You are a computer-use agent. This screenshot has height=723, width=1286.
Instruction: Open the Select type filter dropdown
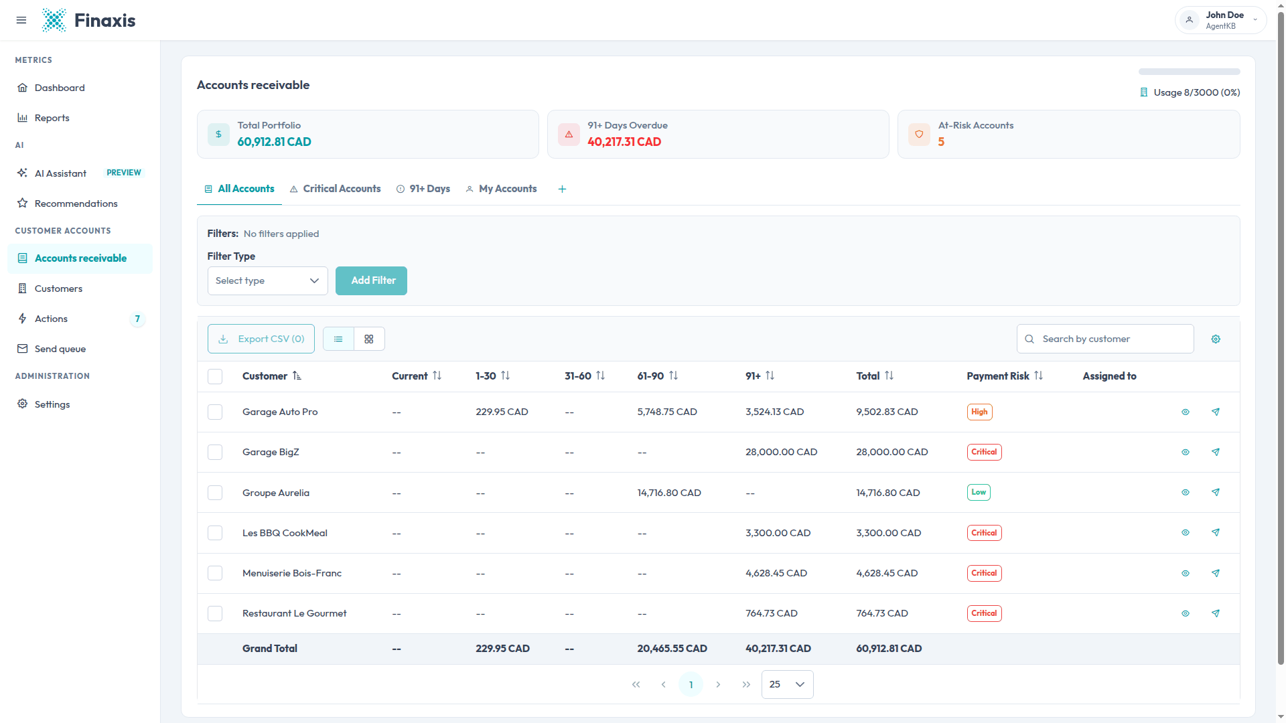click(267, 280)
